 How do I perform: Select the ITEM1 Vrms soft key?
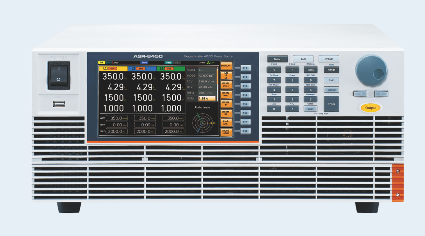[x=226, y=84]
